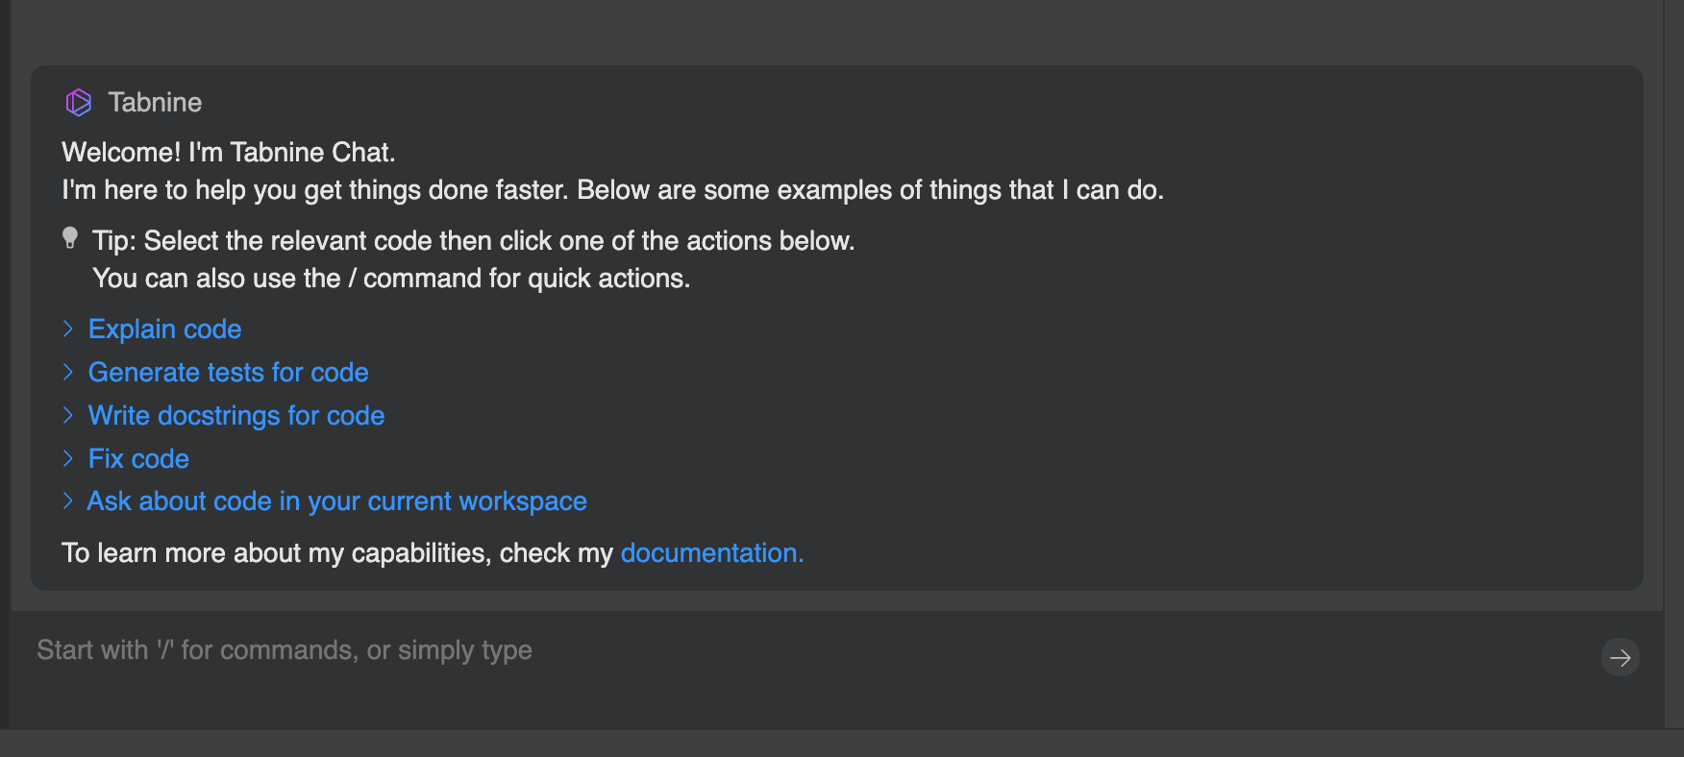This screenshot has width=1684, height=757.
Task: Ask about code in your current workspace
Action: coord(336,501)
